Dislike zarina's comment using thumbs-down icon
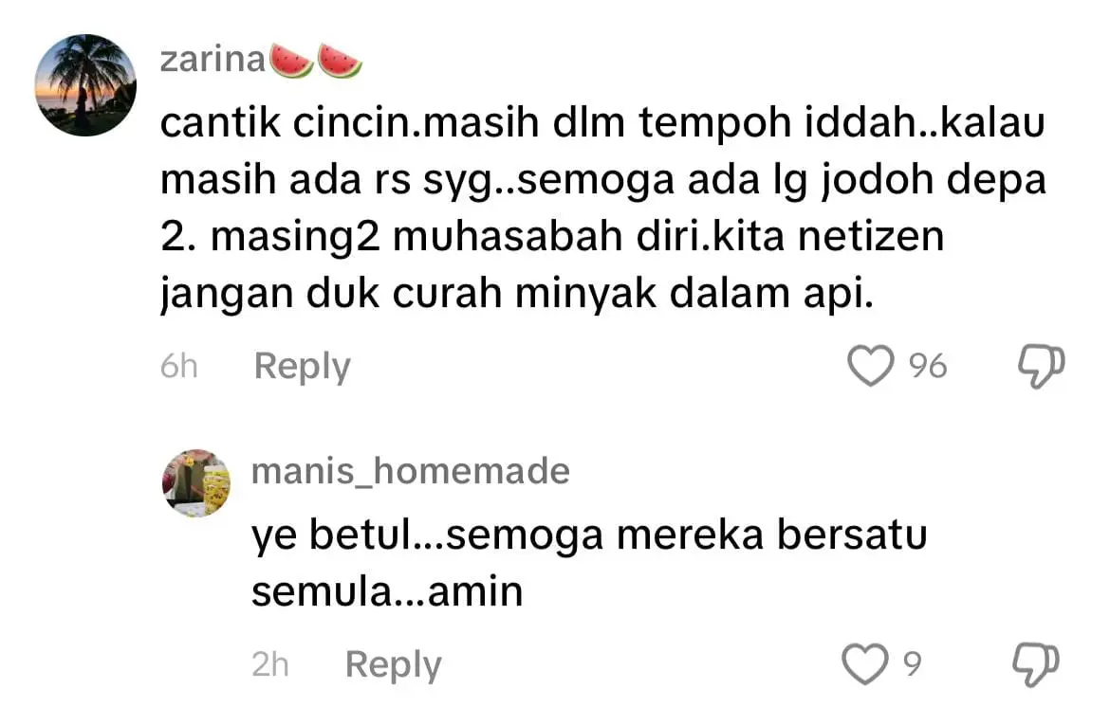1110x725 pixels. click(x=1039, y=367)
